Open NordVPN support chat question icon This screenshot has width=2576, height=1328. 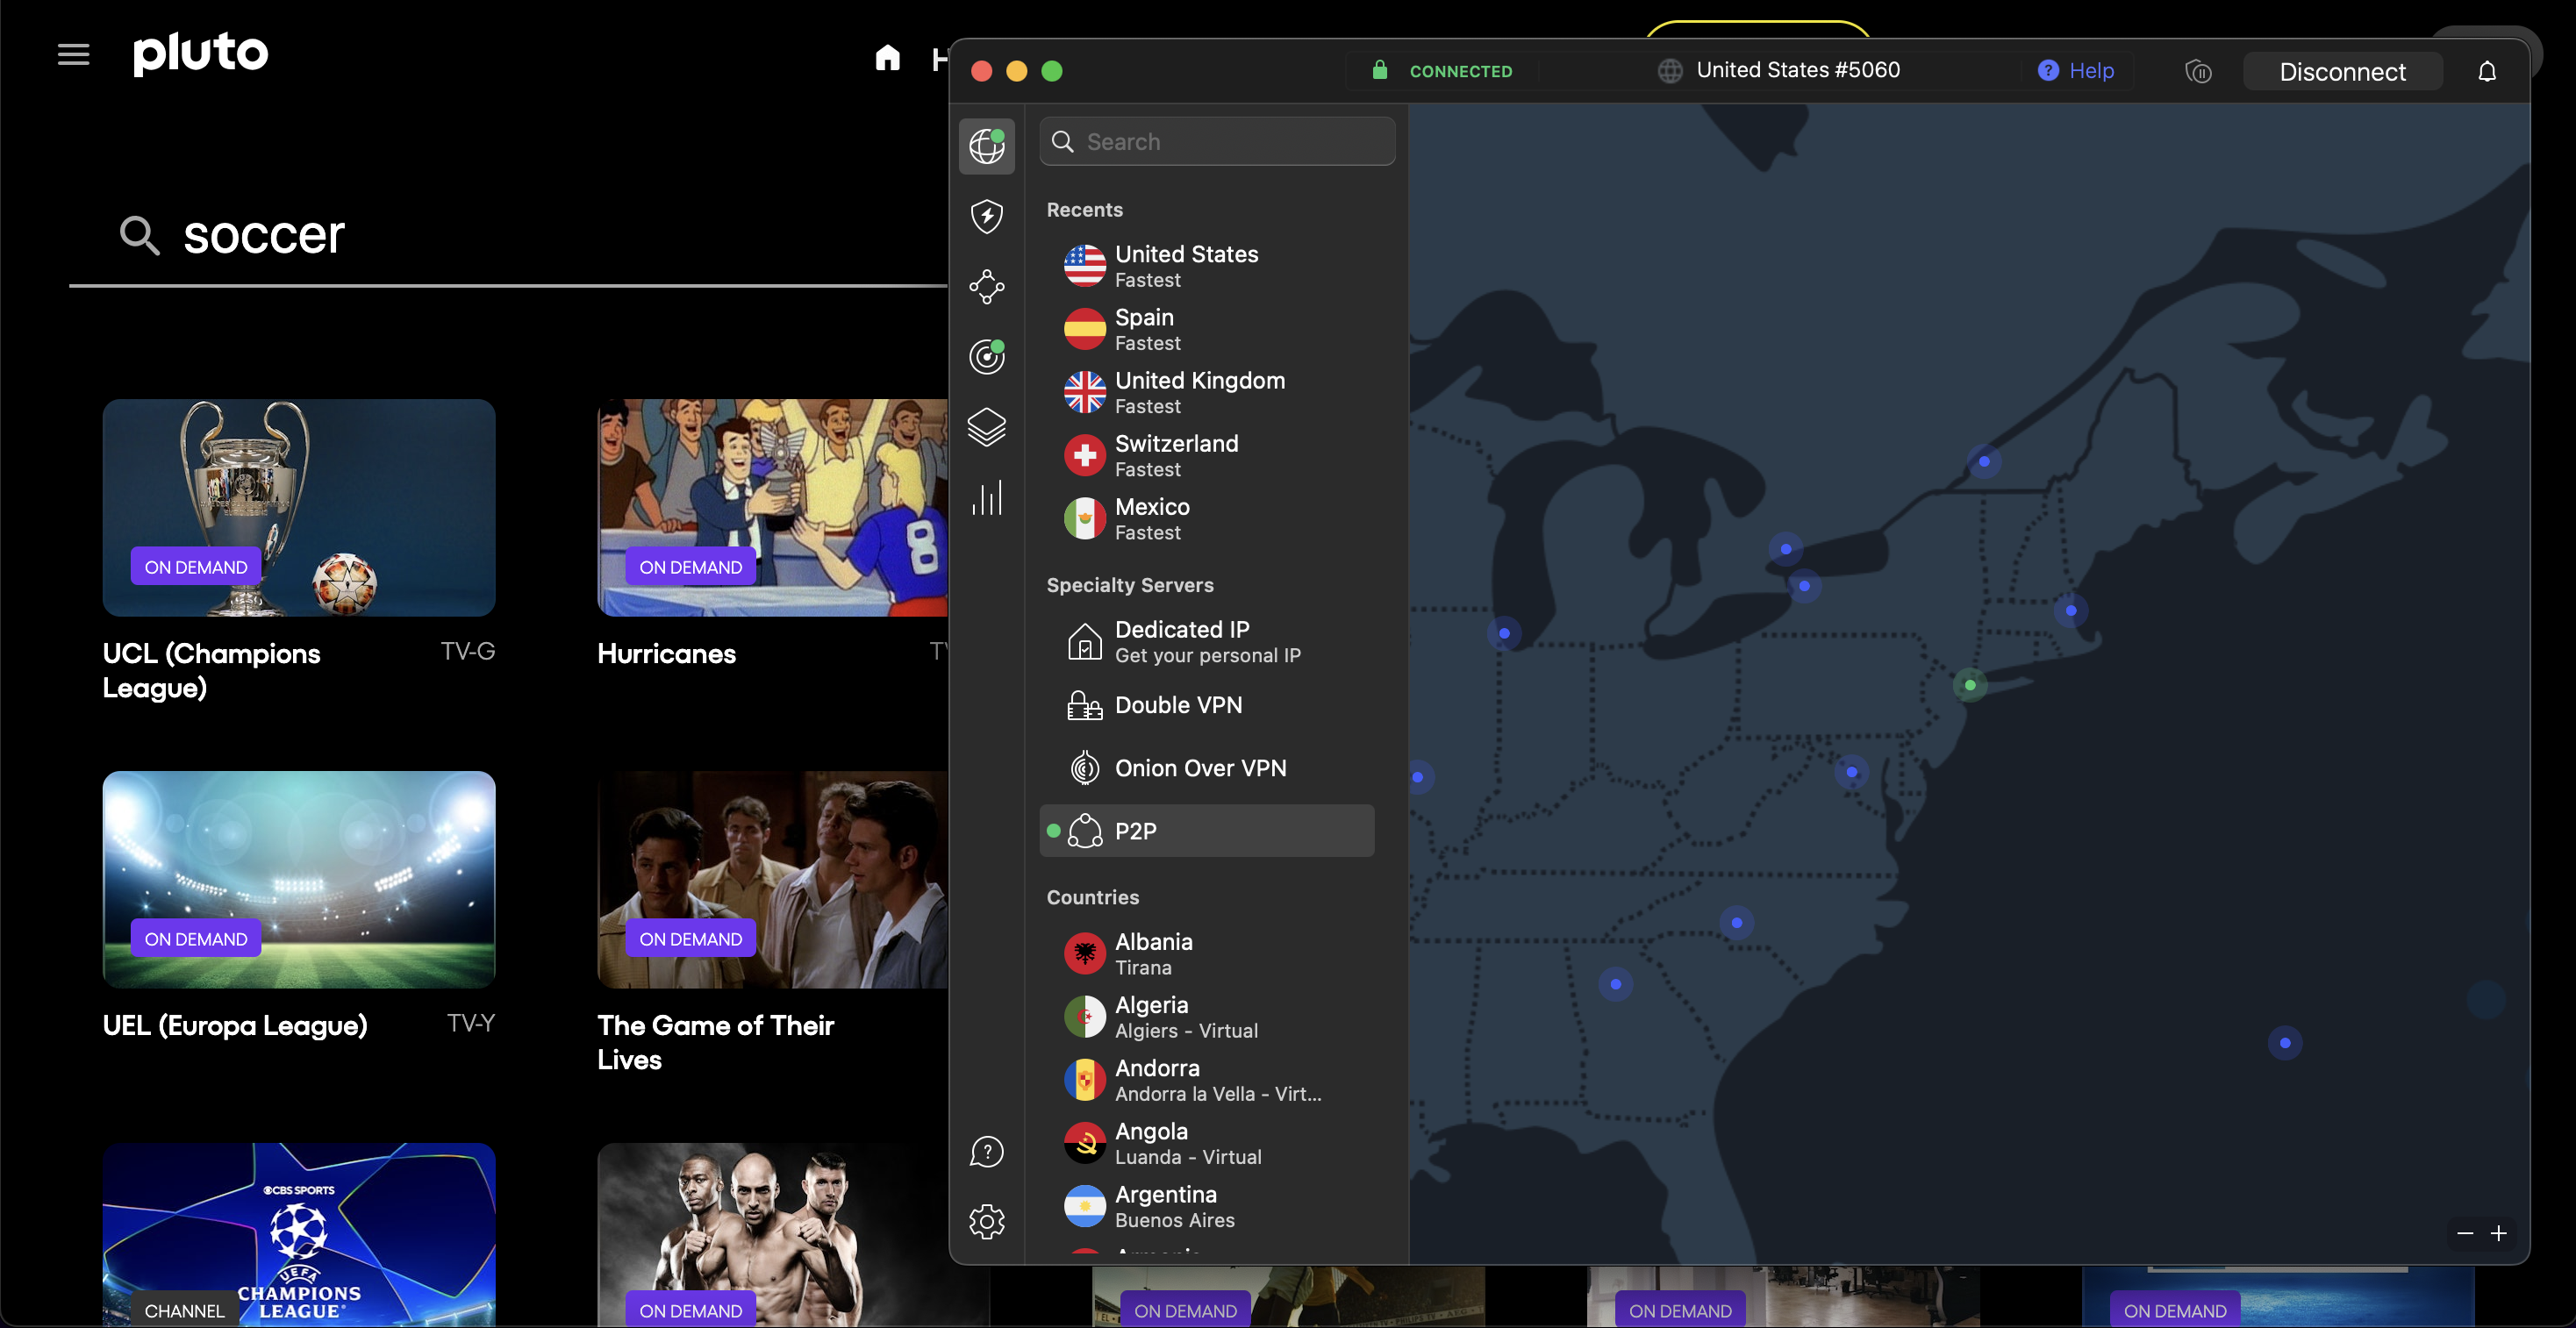point(986,1152)
